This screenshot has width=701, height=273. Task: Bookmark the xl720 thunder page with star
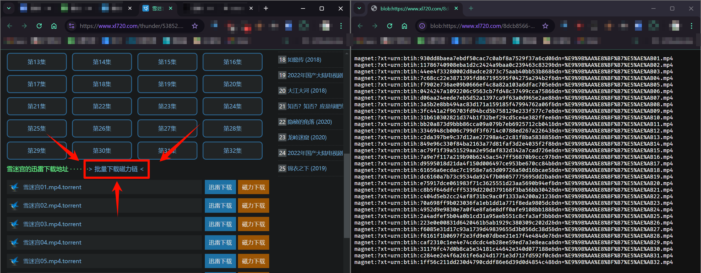pos(195,26)
